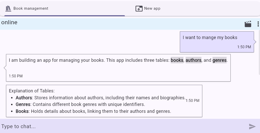Screen dimensions: 260x133
Task: Click the timestamp in the Explanation message
Action: 192,101
